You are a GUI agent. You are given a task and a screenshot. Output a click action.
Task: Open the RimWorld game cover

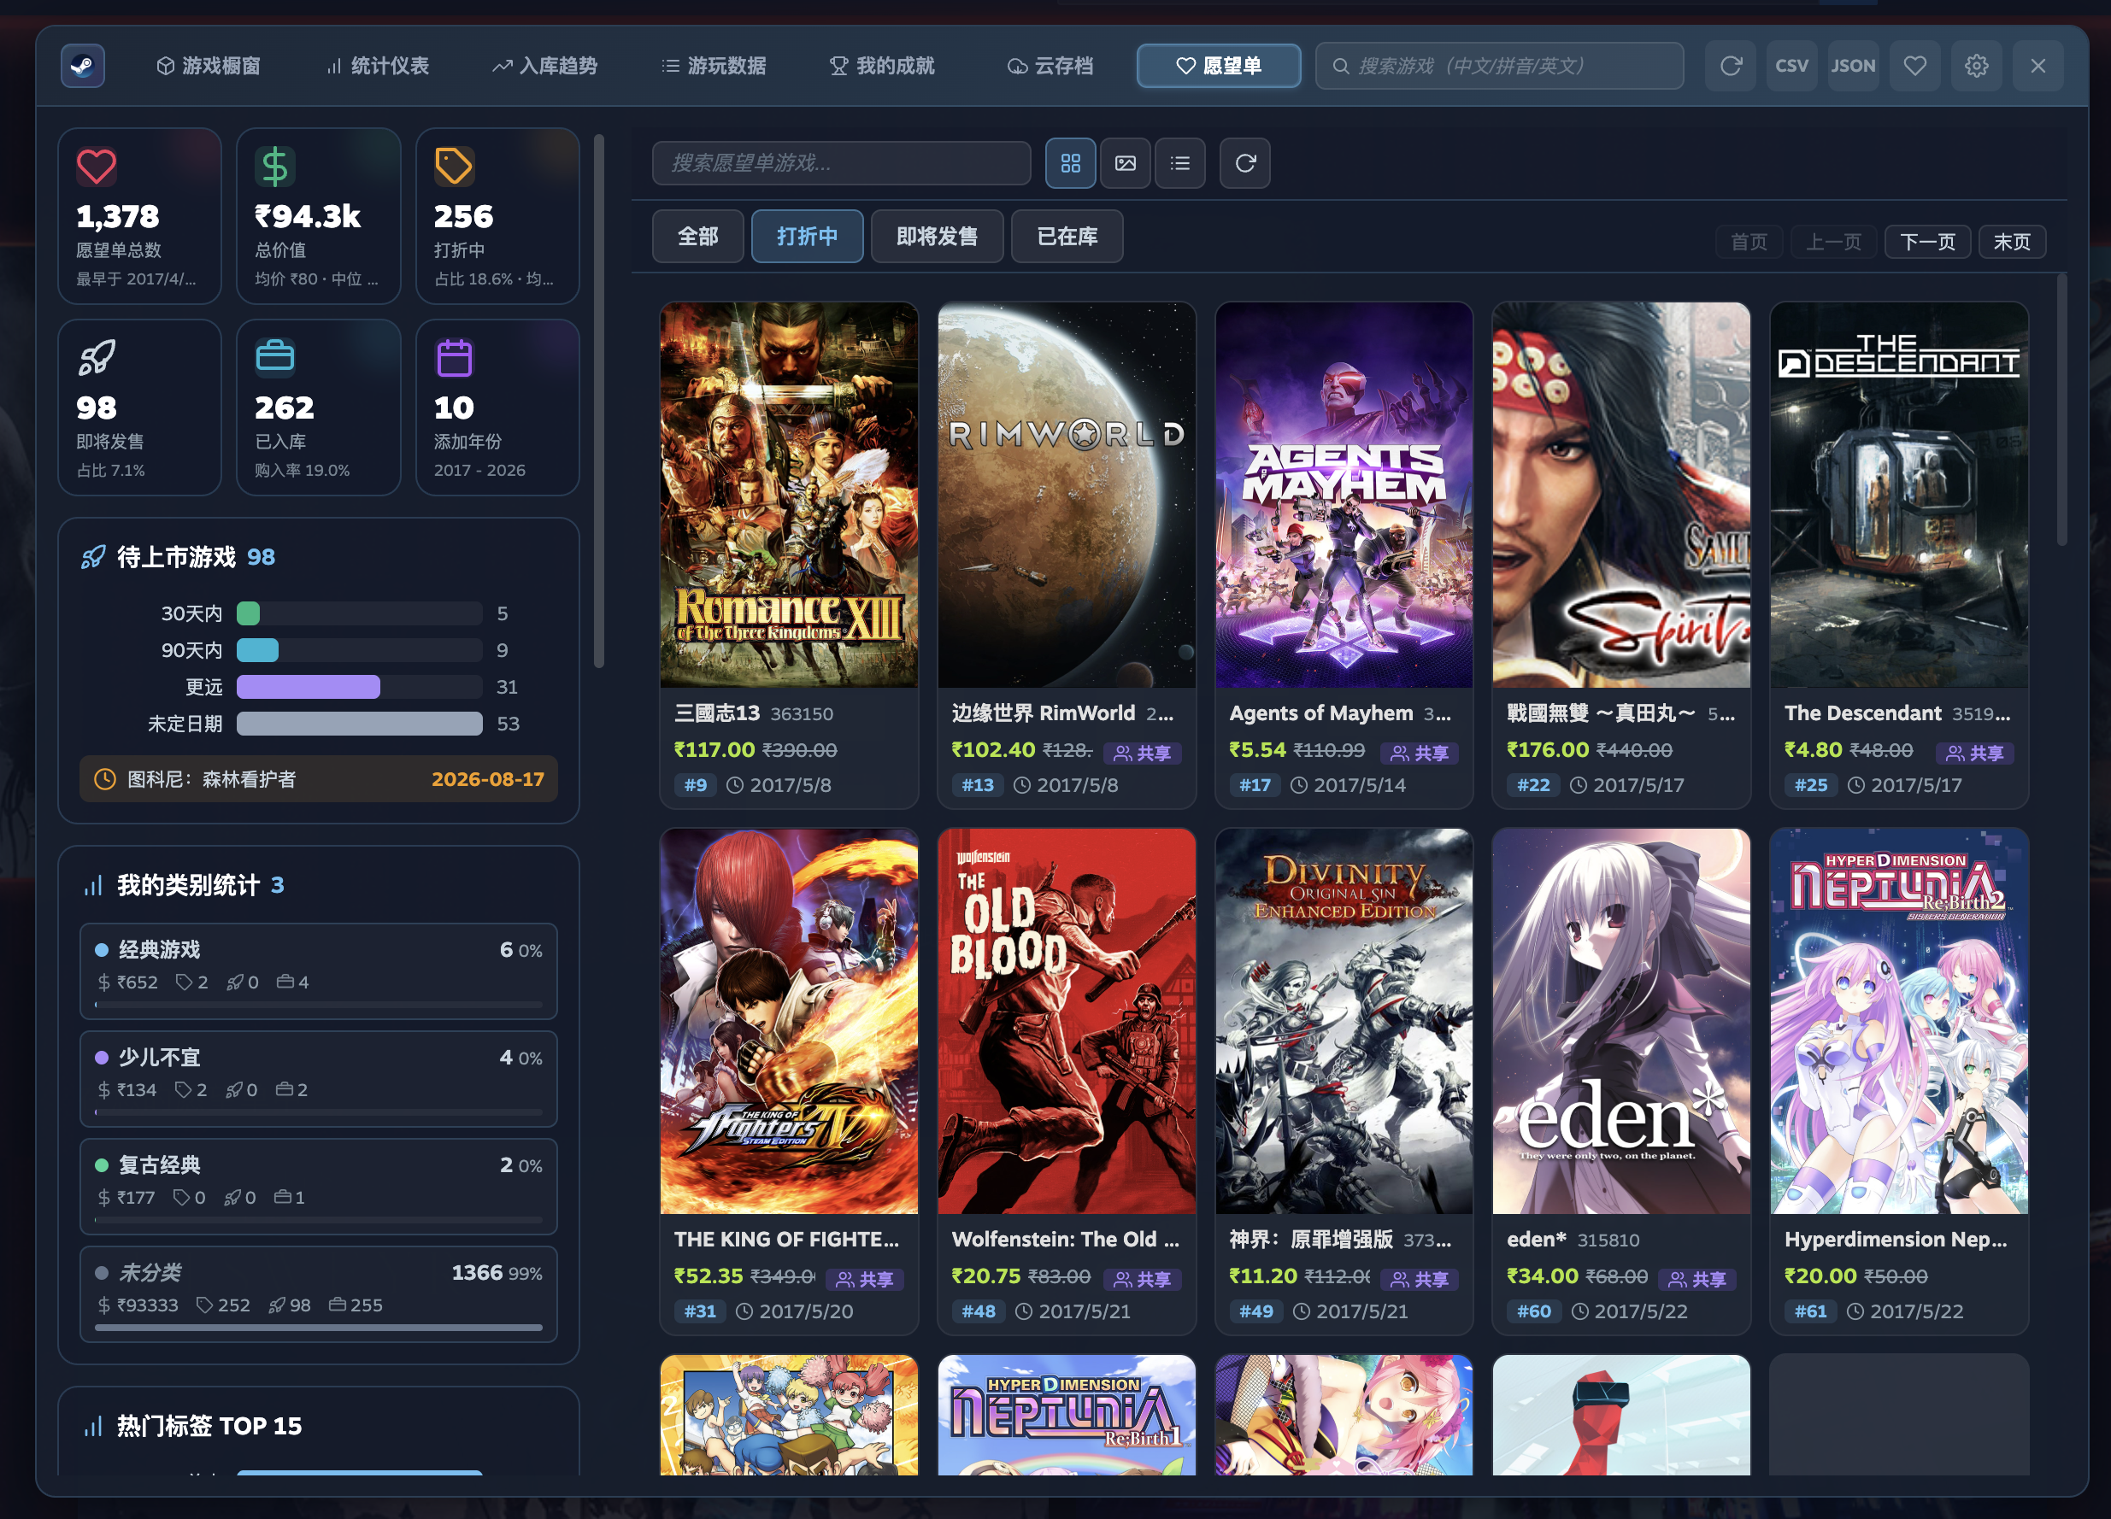(x=1067, y=495)
